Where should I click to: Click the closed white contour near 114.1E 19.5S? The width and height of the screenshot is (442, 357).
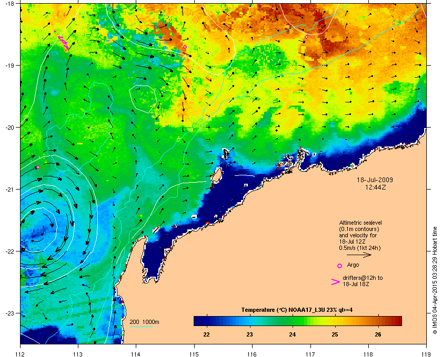(x=143, y=99)
